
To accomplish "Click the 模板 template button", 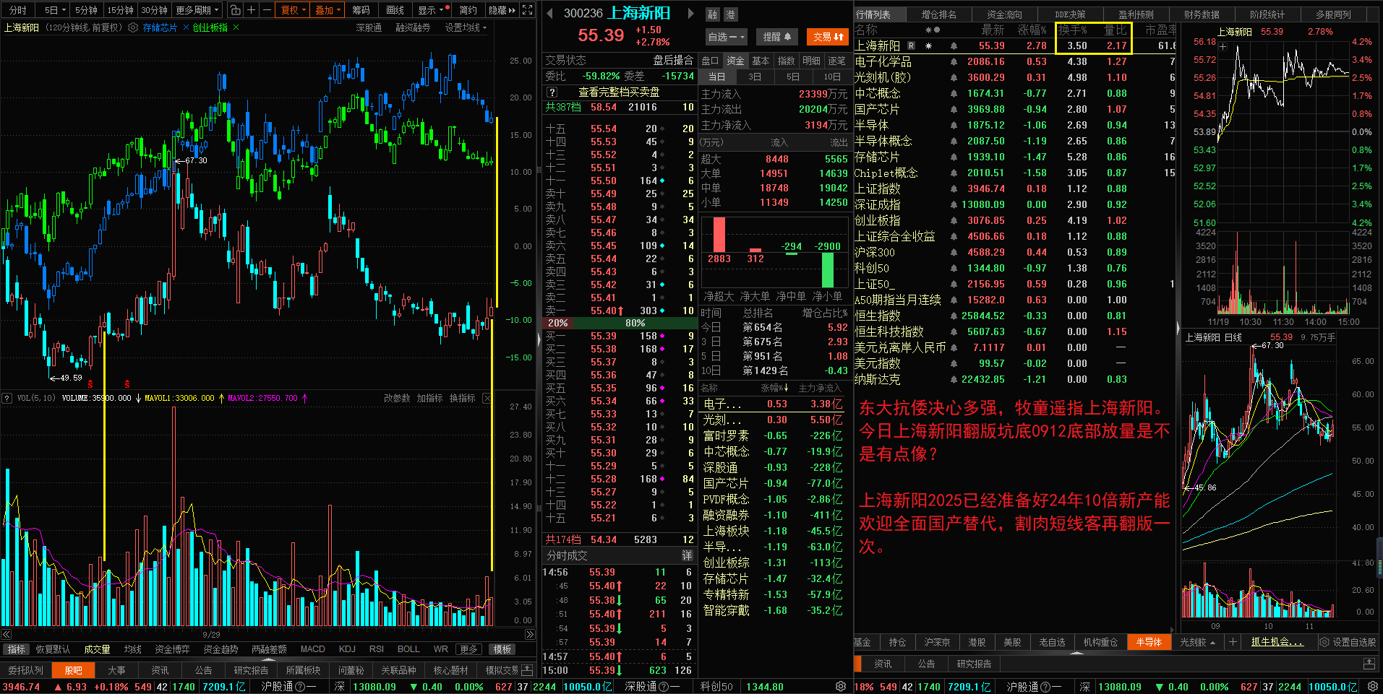I will [x=502, y=649].
